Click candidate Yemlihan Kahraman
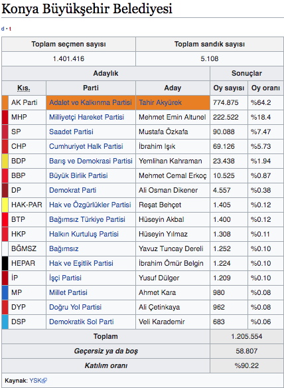 click(171, 161)
